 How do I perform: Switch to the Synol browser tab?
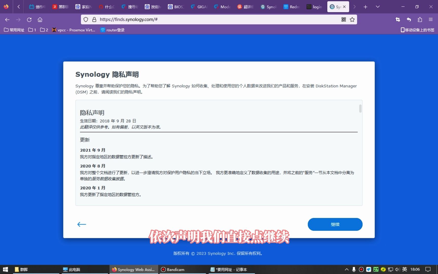269,7
